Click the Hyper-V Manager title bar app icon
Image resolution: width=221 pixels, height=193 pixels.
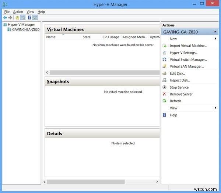click(5, 4)
